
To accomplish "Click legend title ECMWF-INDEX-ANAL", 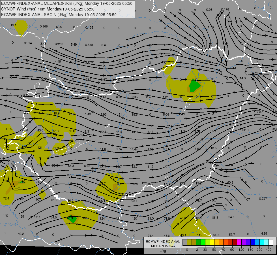I will pos(163,242).
